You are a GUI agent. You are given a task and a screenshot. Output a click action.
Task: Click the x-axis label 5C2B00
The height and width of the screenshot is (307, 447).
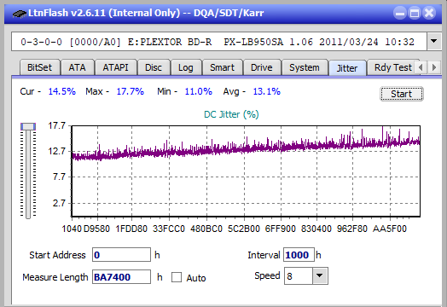click(x=244, y=229)
